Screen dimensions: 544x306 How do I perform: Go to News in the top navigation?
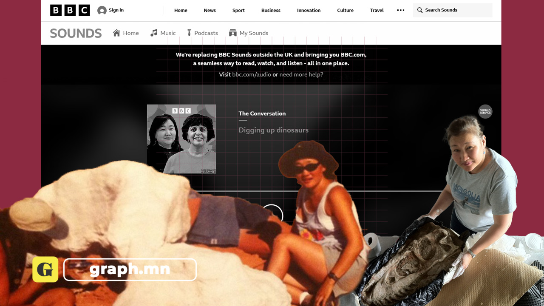[210, 10]
